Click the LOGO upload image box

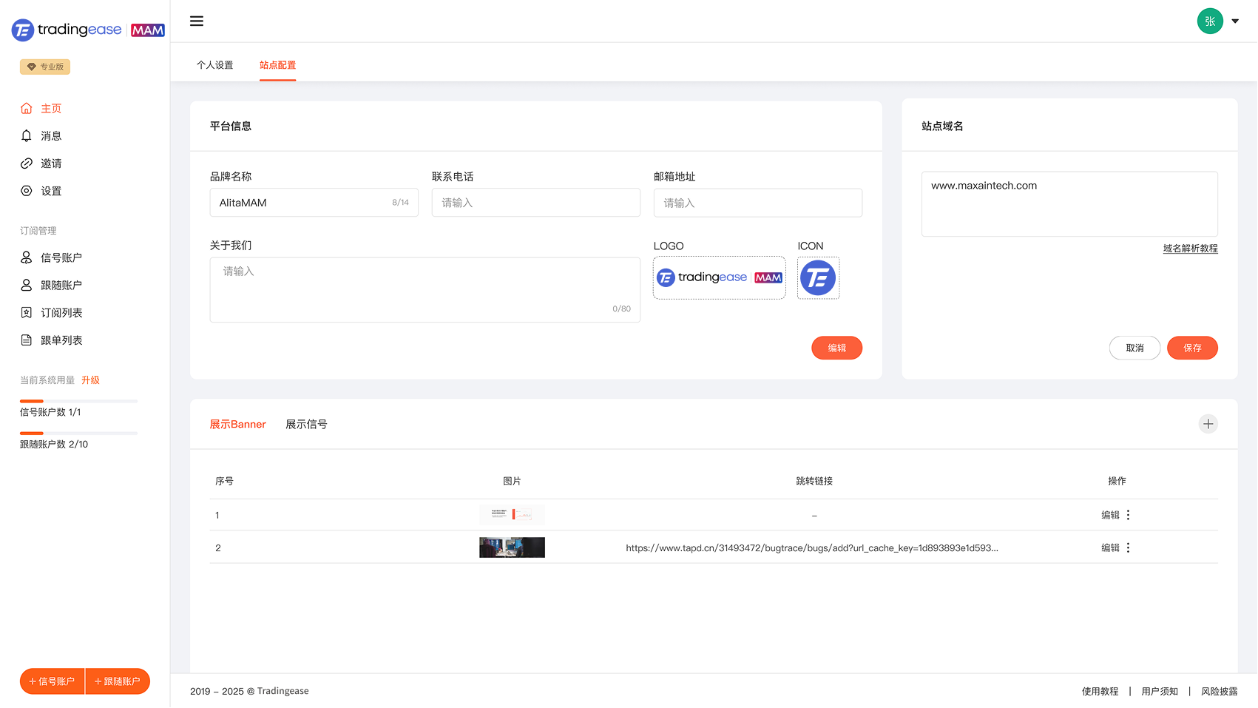tap(719, 278)
